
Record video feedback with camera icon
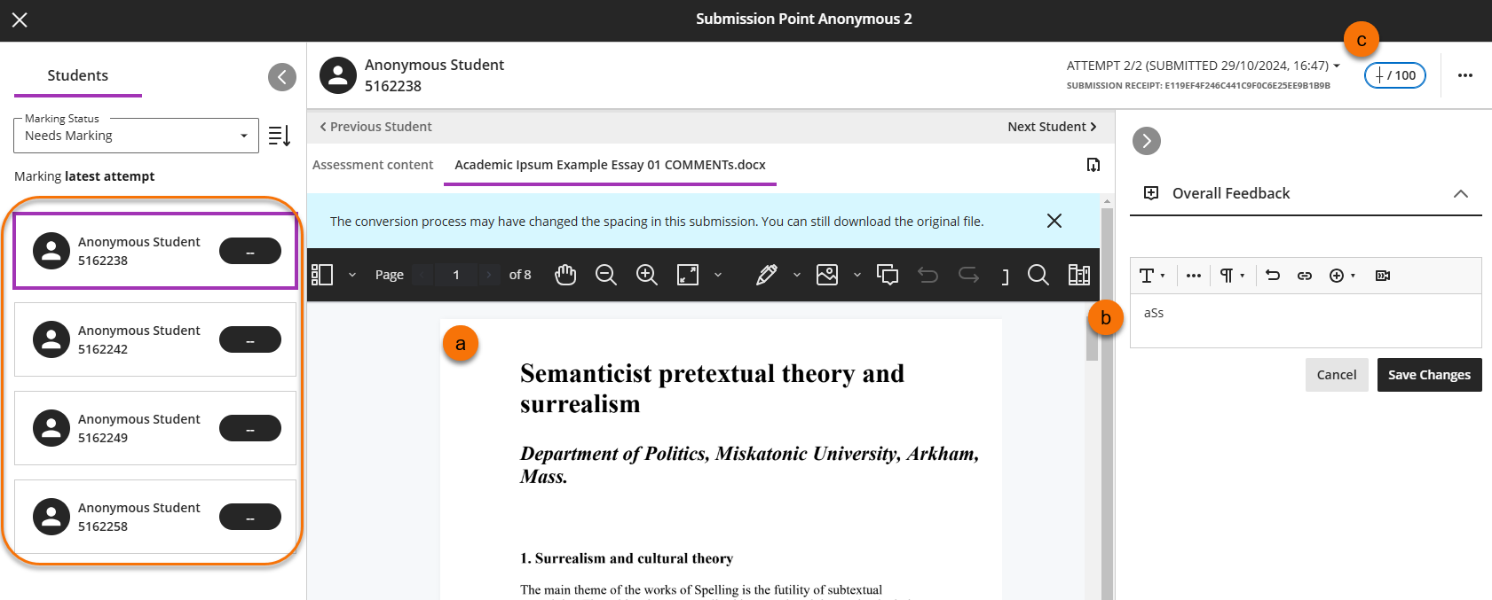[x=1382, y=276]
